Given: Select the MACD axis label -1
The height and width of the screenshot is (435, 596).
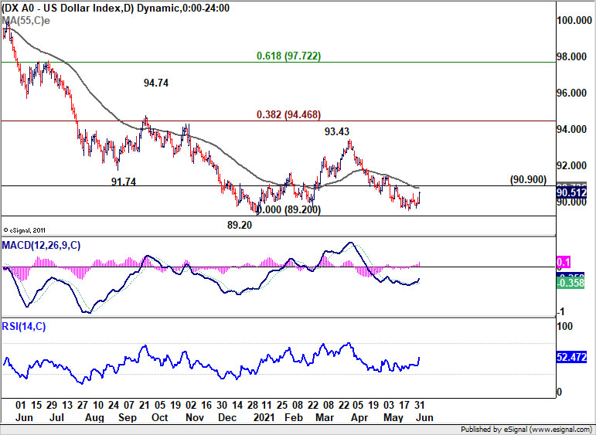Looking at the screenshot, I should coord(560,312).
